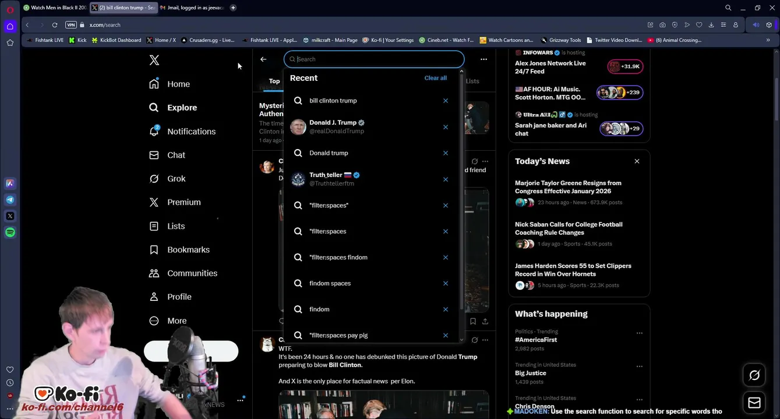This screenshot has height=419, width=780.
Task: Open Notifications in the sidebar
Action: 182,132
